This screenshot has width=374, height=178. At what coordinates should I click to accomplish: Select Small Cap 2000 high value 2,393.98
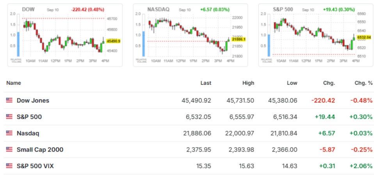[x=242, y=150]
